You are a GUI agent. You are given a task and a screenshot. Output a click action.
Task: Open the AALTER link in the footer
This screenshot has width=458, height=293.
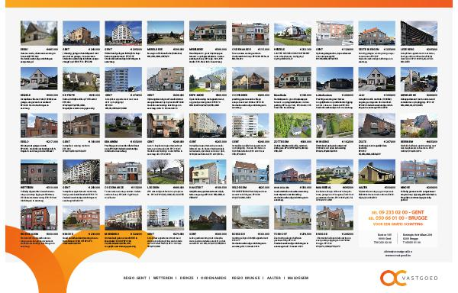(274, 278)
